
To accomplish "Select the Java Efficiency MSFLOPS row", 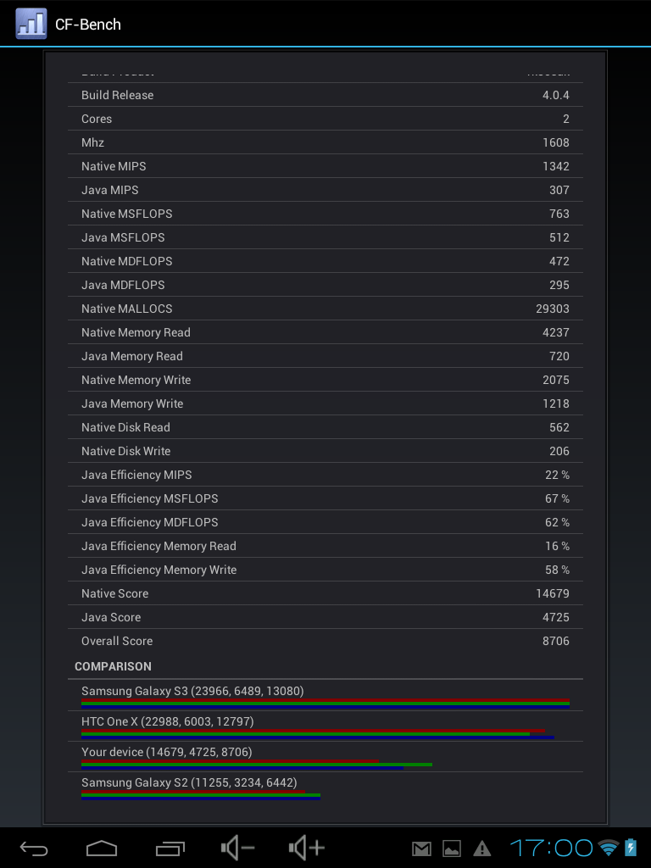I will (x=325, y=498).
